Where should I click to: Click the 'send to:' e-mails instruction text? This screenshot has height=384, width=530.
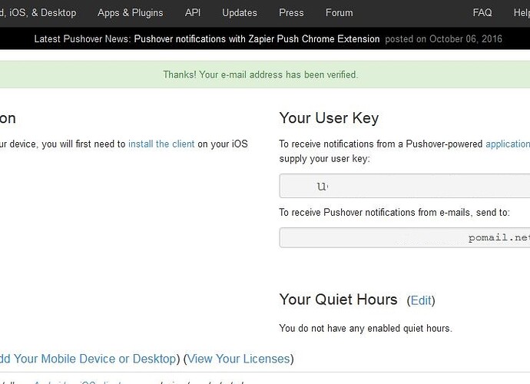[x=394, y=212]
